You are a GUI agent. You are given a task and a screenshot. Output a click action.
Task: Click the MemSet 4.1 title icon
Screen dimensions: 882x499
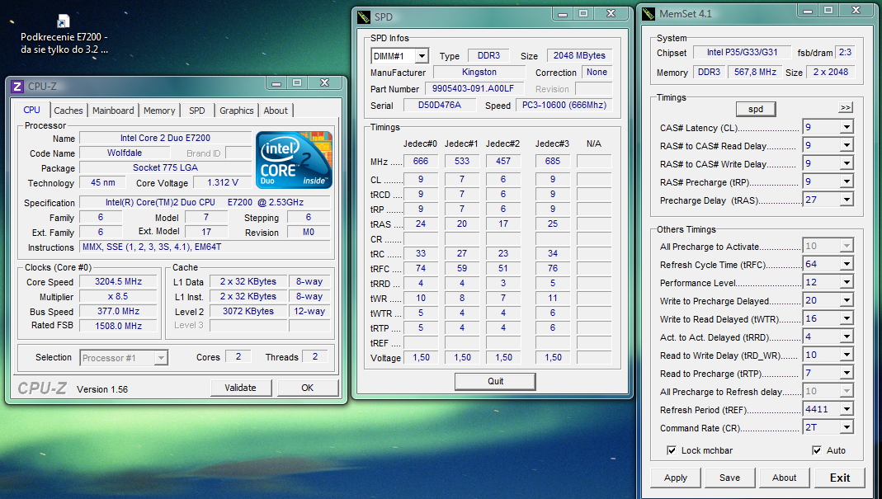coord(648,14)
